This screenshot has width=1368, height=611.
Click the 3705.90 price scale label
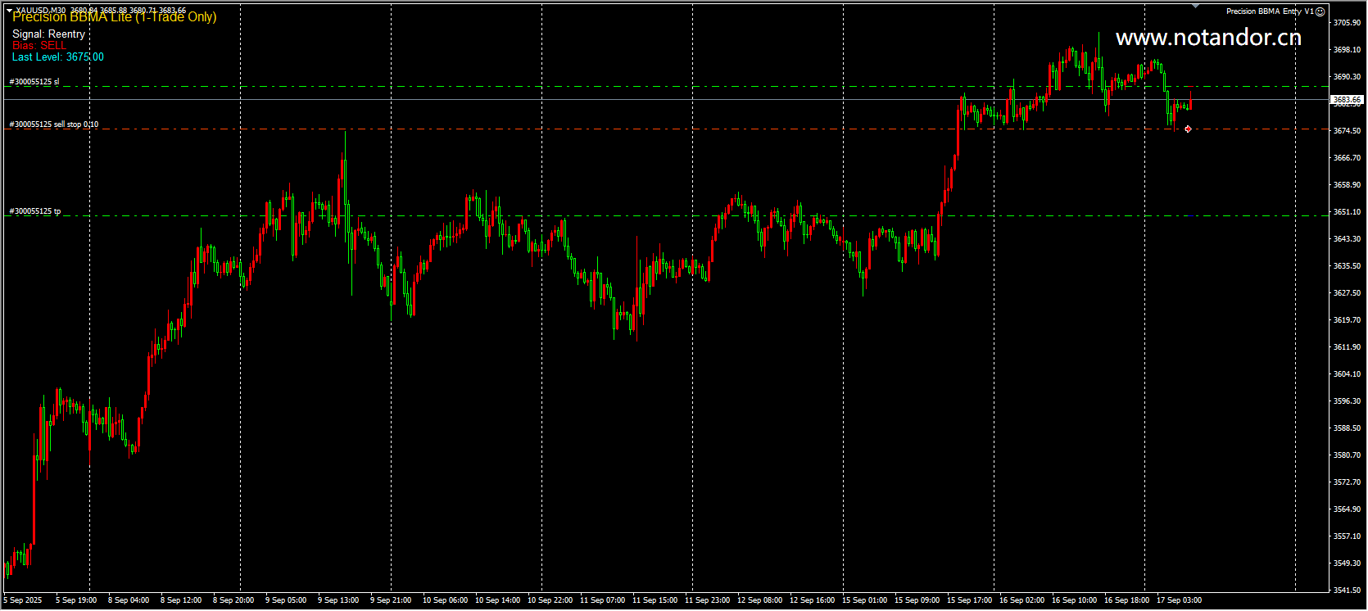pyautogui.click(x=1348, y=23)
